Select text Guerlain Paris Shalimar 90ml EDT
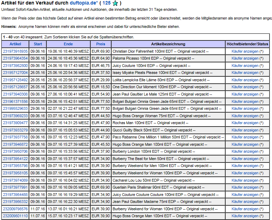This screenshot has width=272, height=220. [141, 187]
